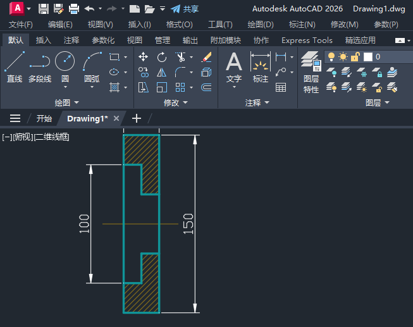Click Turn All Layers On icon

[331, 87]
